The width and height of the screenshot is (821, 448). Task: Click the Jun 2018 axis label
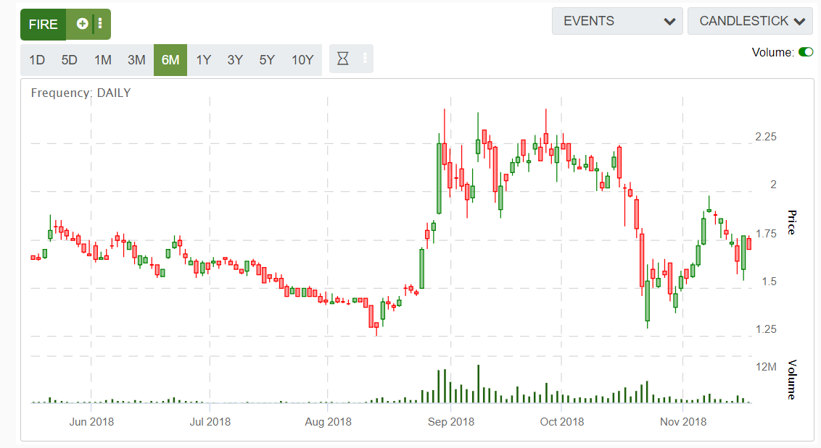tap(91, 422)
